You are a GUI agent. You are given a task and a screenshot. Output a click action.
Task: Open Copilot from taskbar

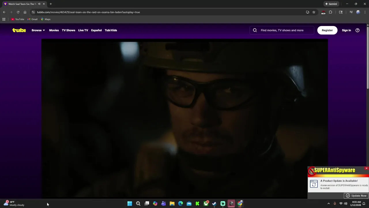click(155, 204)
